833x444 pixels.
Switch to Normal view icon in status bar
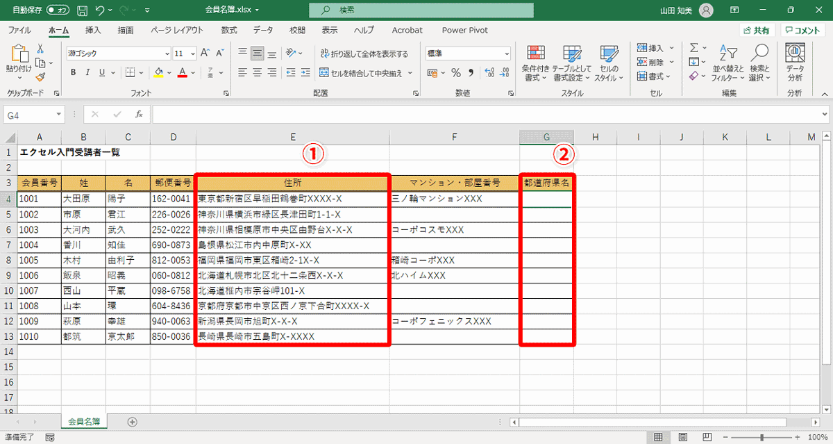658,437
